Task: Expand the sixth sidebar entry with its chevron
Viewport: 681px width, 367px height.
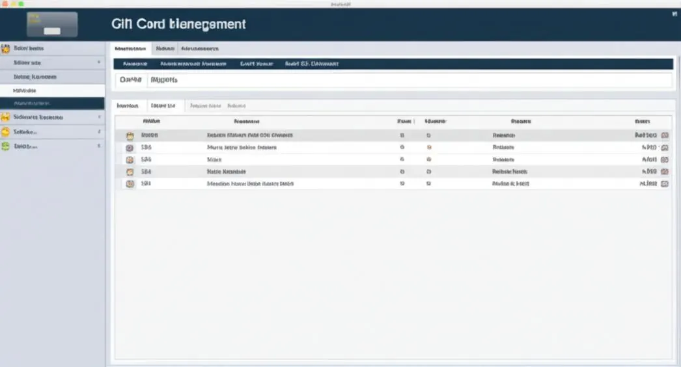Action: tap(99, 117)
